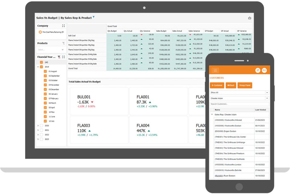Collapse the 2019 tree node

tap(38, 67)
